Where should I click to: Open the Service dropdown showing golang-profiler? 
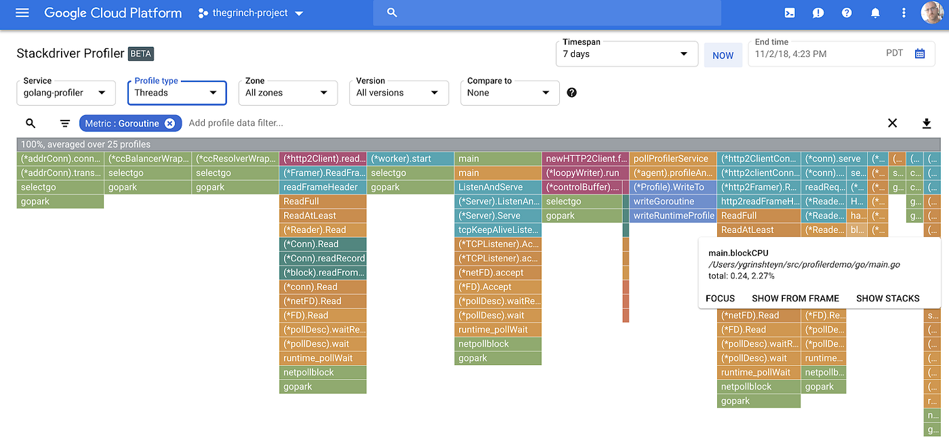pos(66,92)
